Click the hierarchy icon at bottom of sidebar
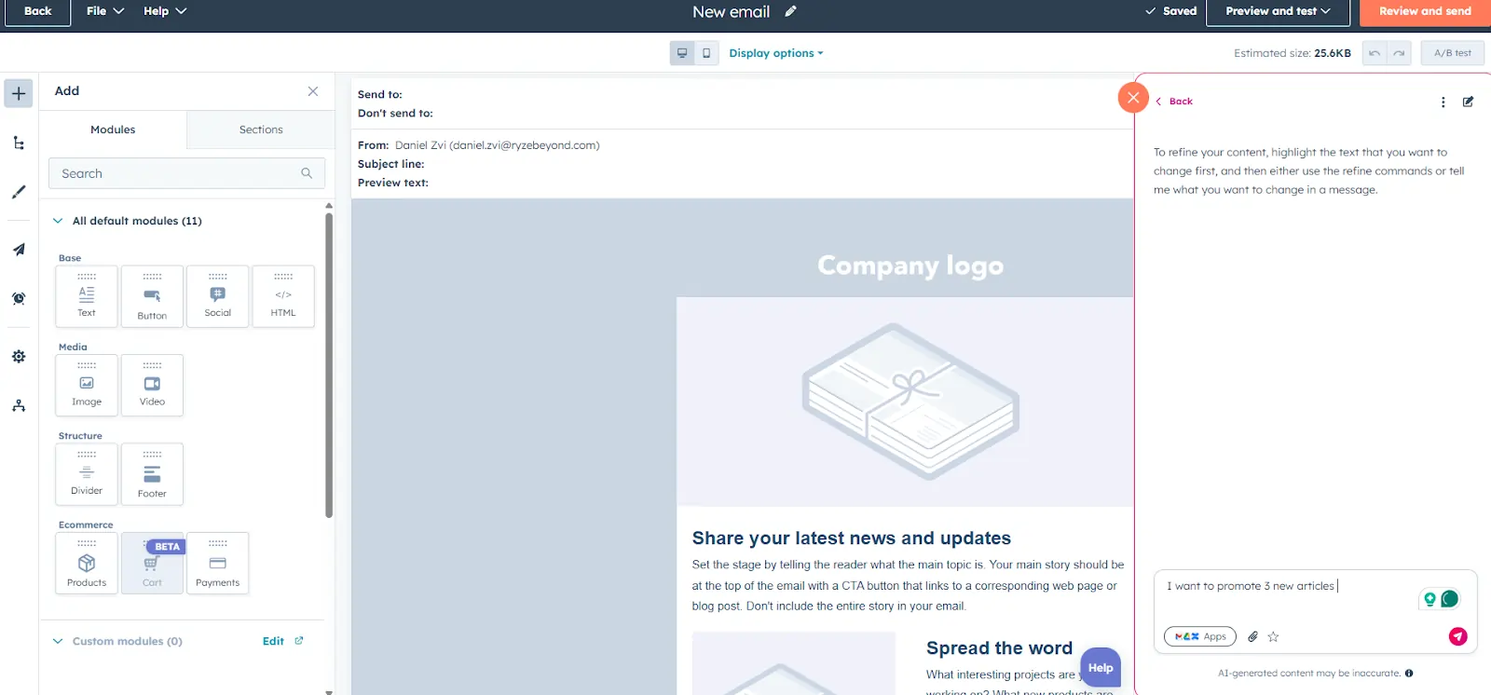 [x=19, y=406]
